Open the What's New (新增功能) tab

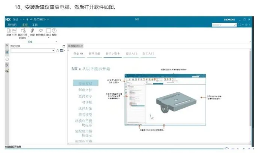pyautogui.click(x=94, y=53)
